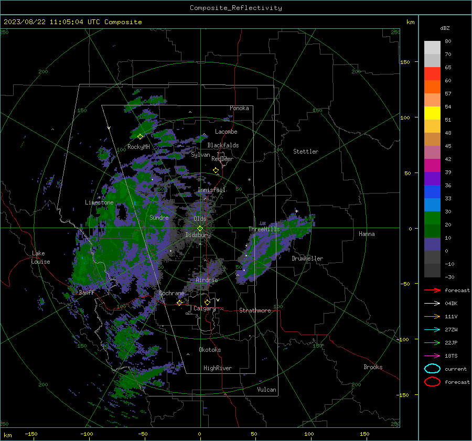Click the 'Drumheller' map label
Viewport: 472px width, 441px height.
pyautogui.click(x=307, y=259)
